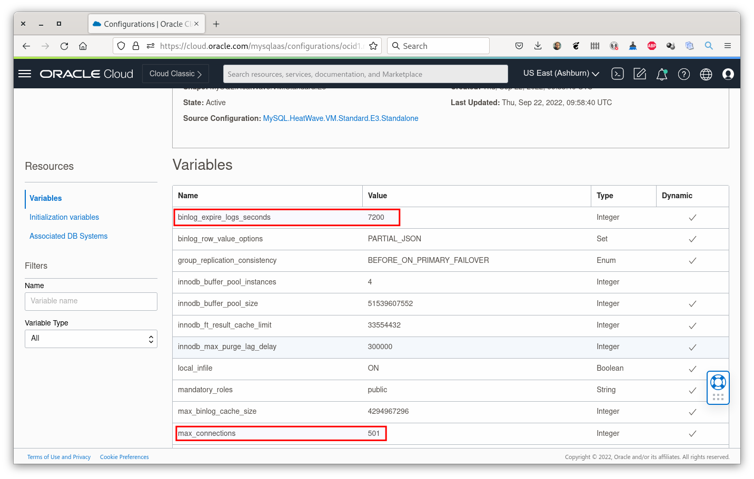Click the max_binlog_cache_size variable name
Screen dimensions: 754x479
[217, 411]
